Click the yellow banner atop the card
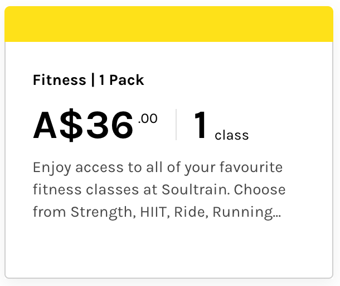Image resolution: width=340 pixels, height=286 pixels. pyautogui.click(x=169, y=25)
